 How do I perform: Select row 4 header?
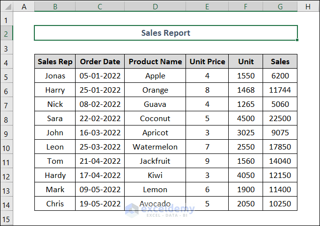pyautogui.click(x=6, y=62)
